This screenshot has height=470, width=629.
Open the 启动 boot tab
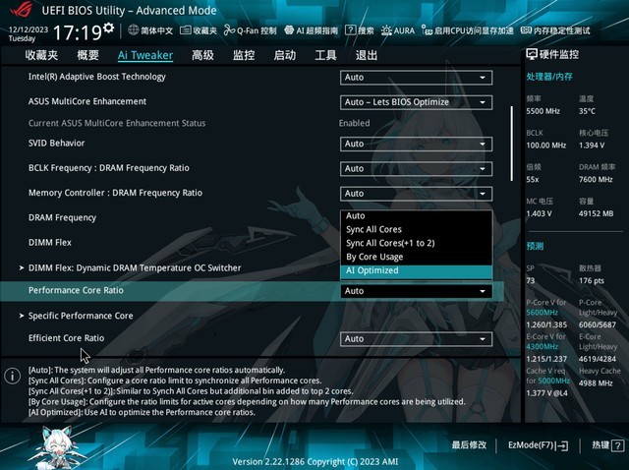pyautogui.click(x=285, y=55)
